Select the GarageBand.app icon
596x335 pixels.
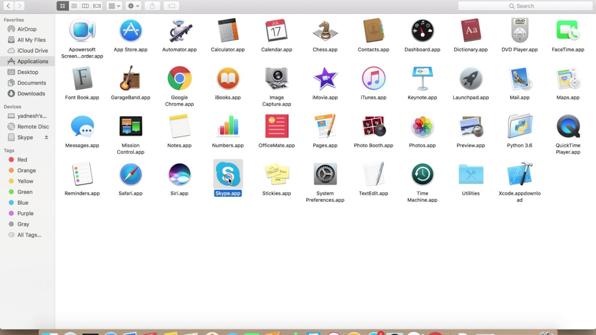coord(130,79)
